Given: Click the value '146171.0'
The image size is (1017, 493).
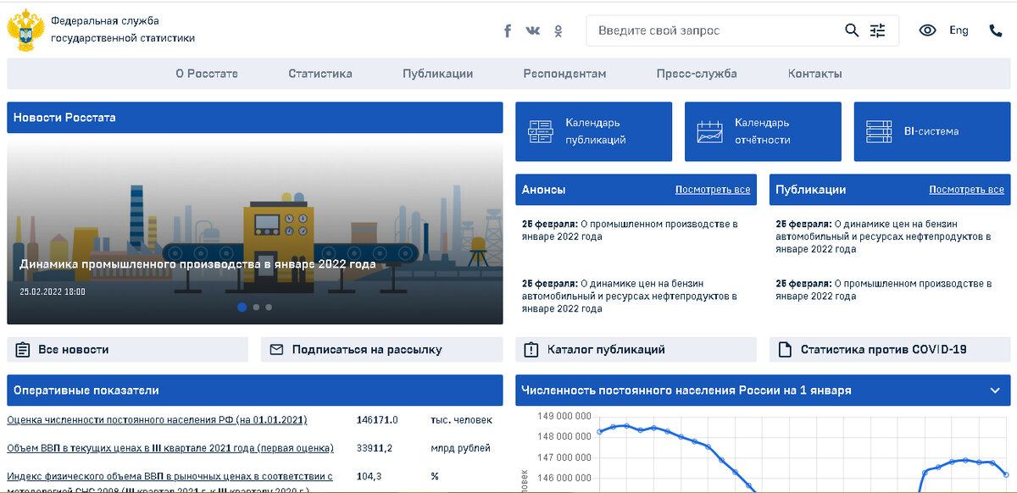Looking at the screenshot, I should point(377,420).
